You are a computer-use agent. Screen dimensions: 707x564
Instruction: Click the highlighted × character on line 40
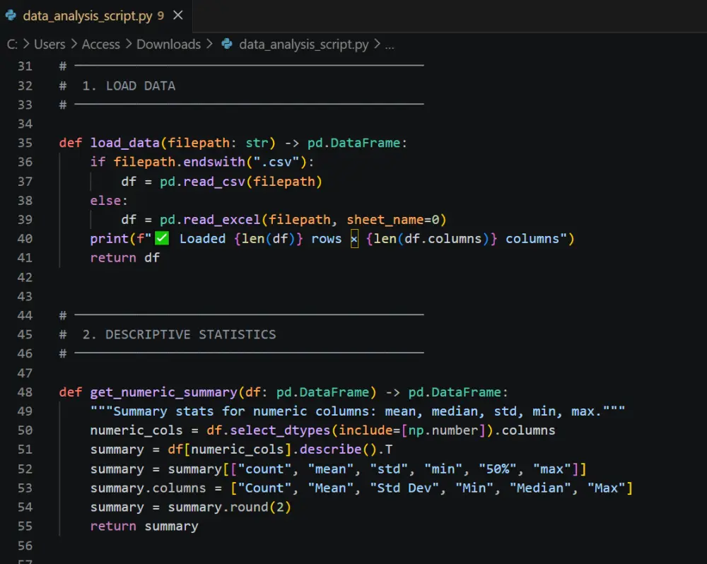pos(354,239)
